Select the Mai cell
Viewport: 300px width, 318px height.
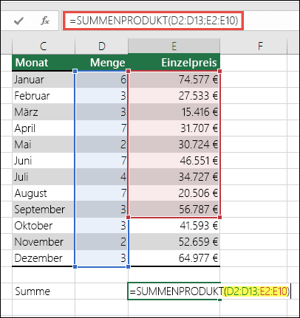click(x=44, y=145)
